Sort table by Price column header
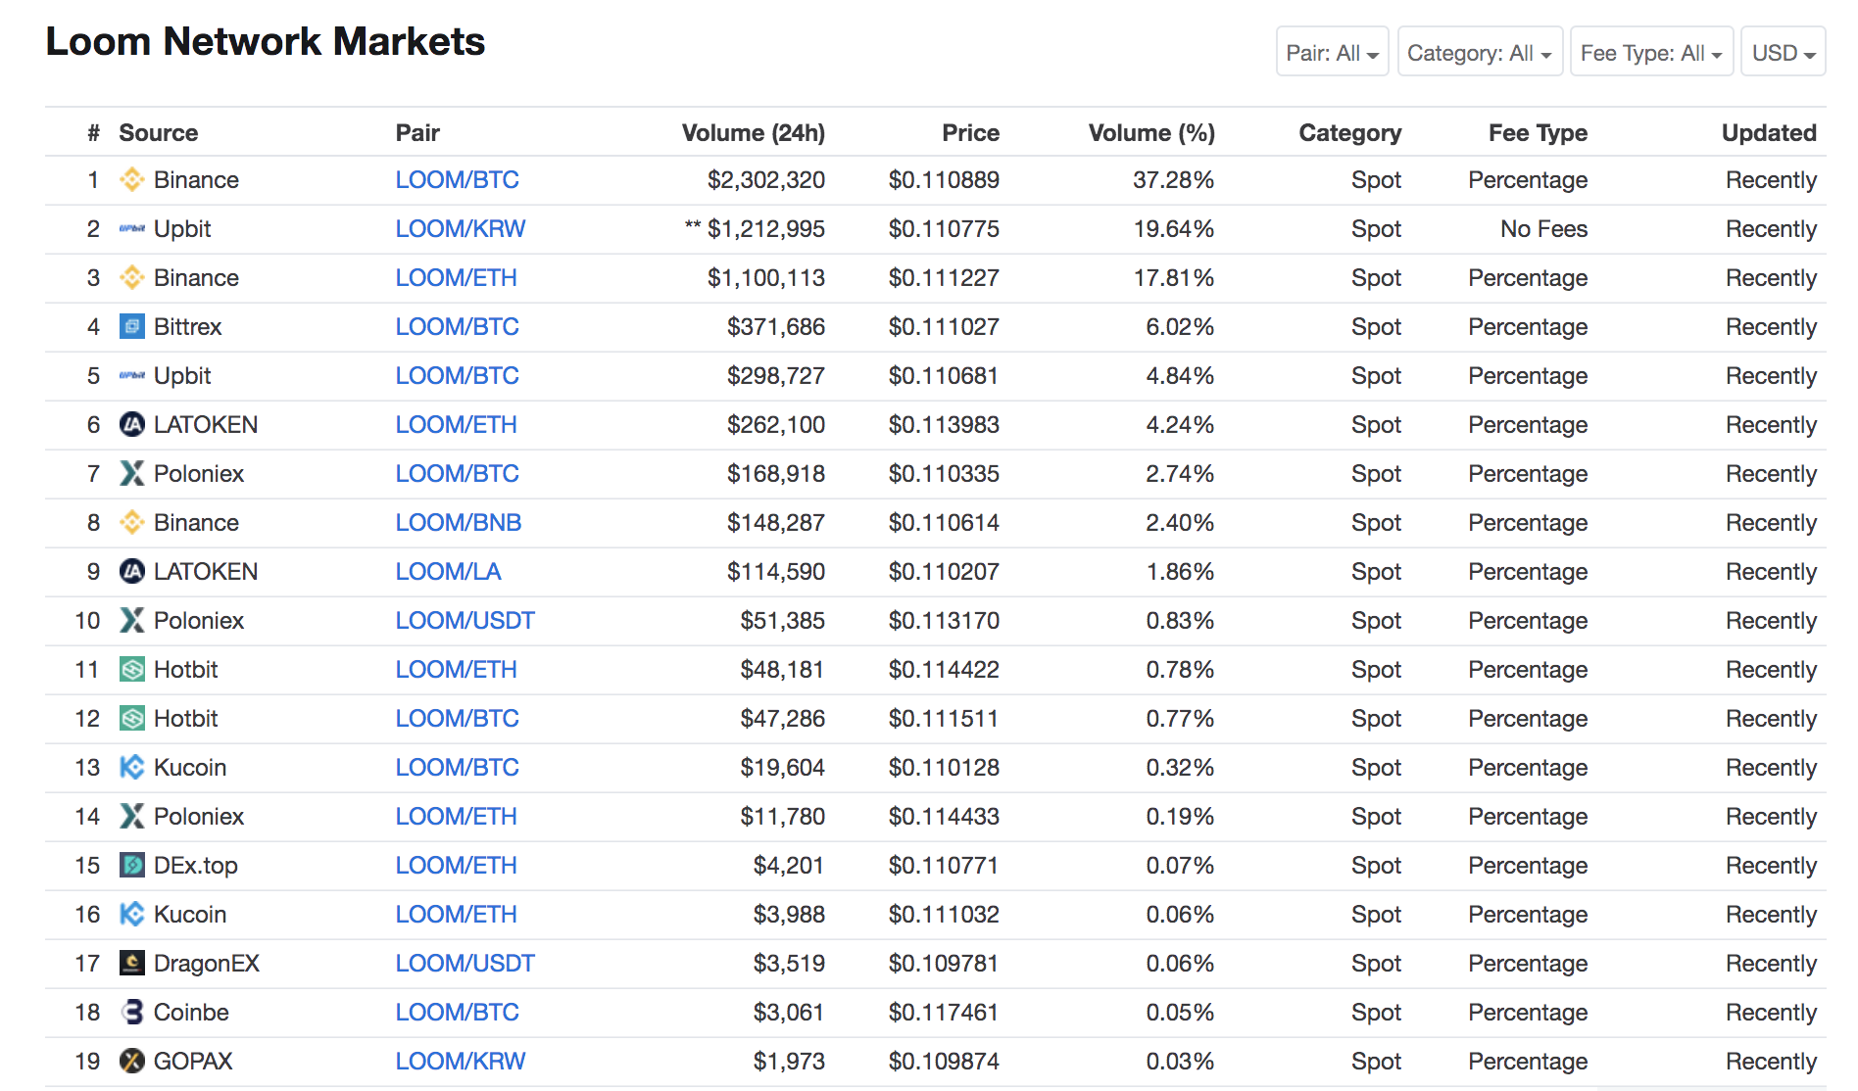Image resolution: width=1858 pixels, height=1091 pixels. coord(970,132)
